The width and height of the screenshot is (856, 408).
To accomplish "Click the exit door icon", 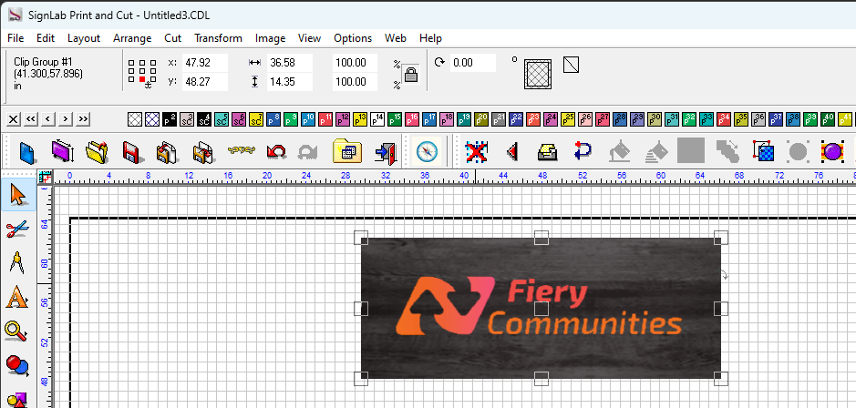I will [386, 152].
